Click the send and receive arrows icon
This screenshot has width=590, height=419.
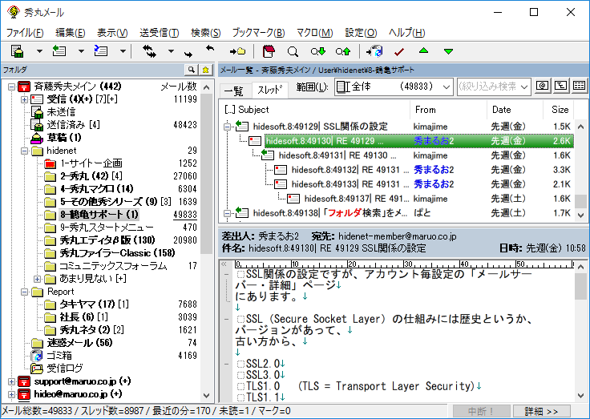coord(148,51)
